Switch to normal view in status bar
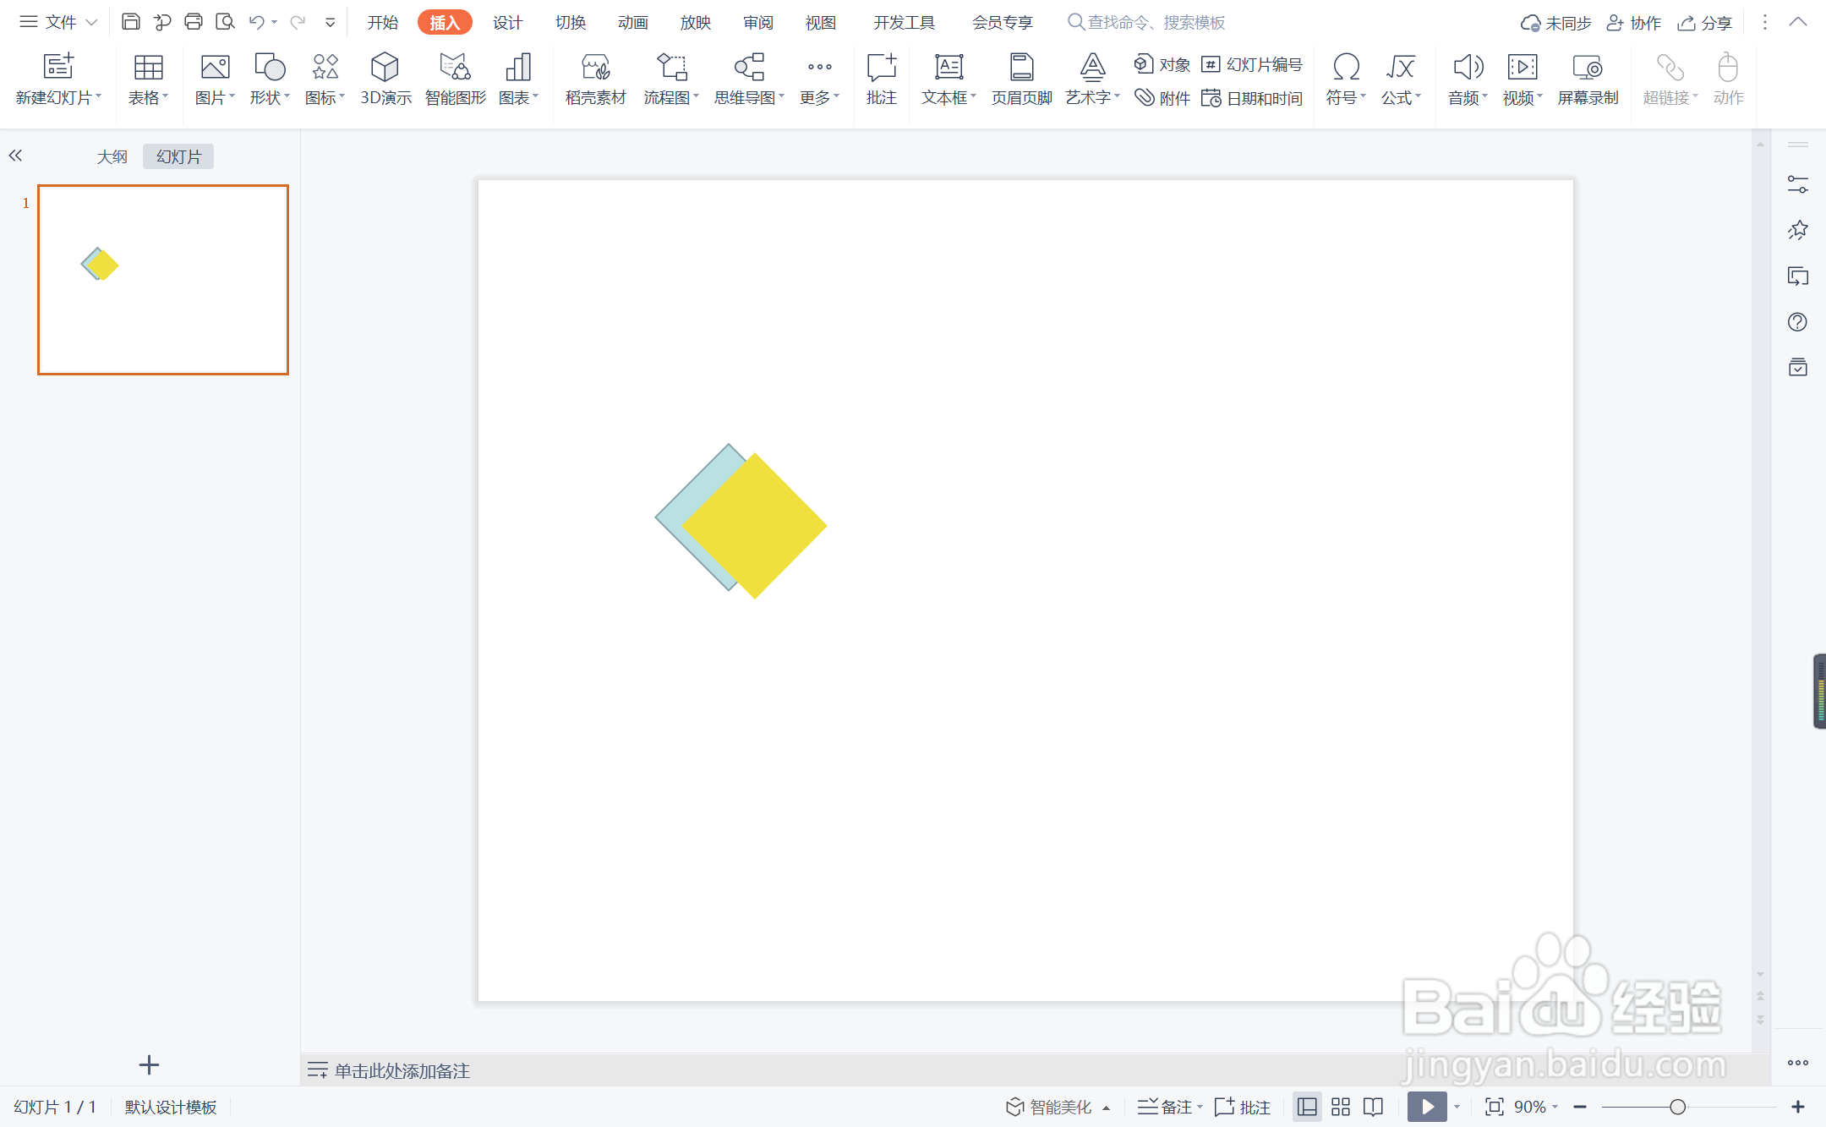 [x=1307, y=1107]
